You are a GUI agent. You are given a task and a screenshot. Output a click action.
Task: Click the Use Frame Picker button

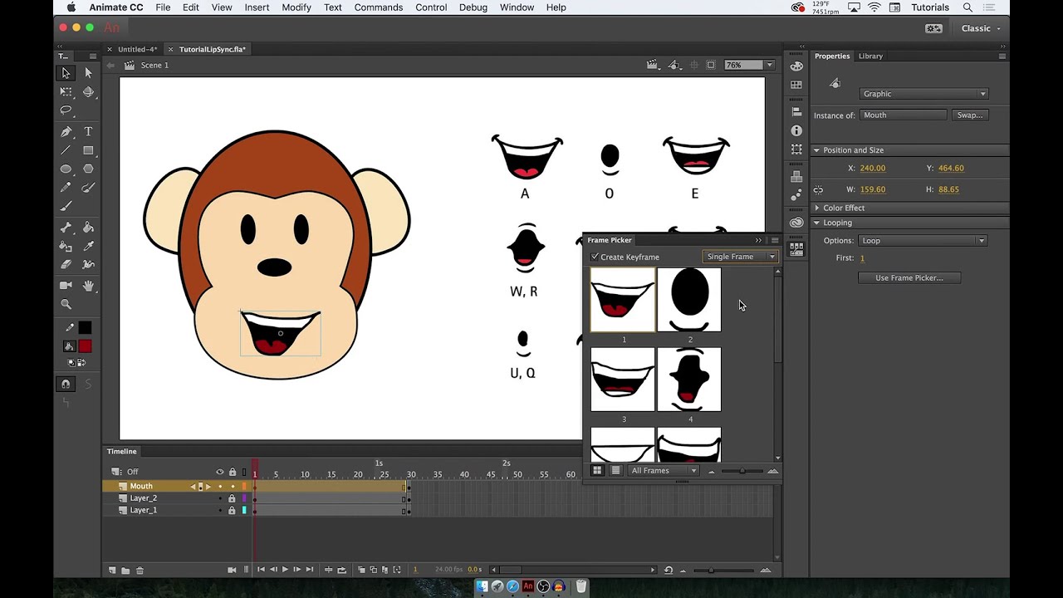[909, 278]
